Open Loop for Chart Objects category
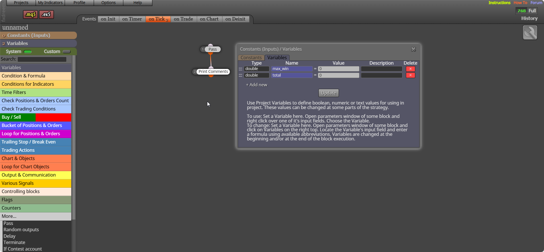 36,167
